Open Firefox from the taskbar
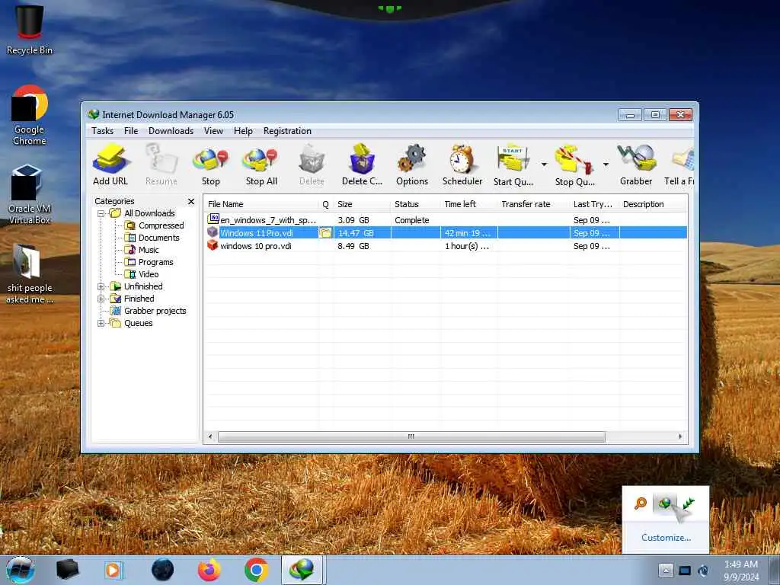The width and height of the screenshot is (780, 585). pyautogui.click(x=209, y=570)
